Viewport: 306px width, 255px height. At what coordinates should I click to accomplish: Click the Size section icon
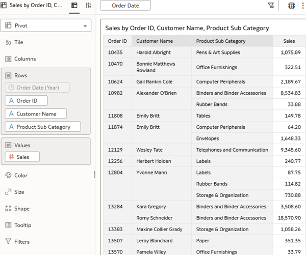[8, 192]
